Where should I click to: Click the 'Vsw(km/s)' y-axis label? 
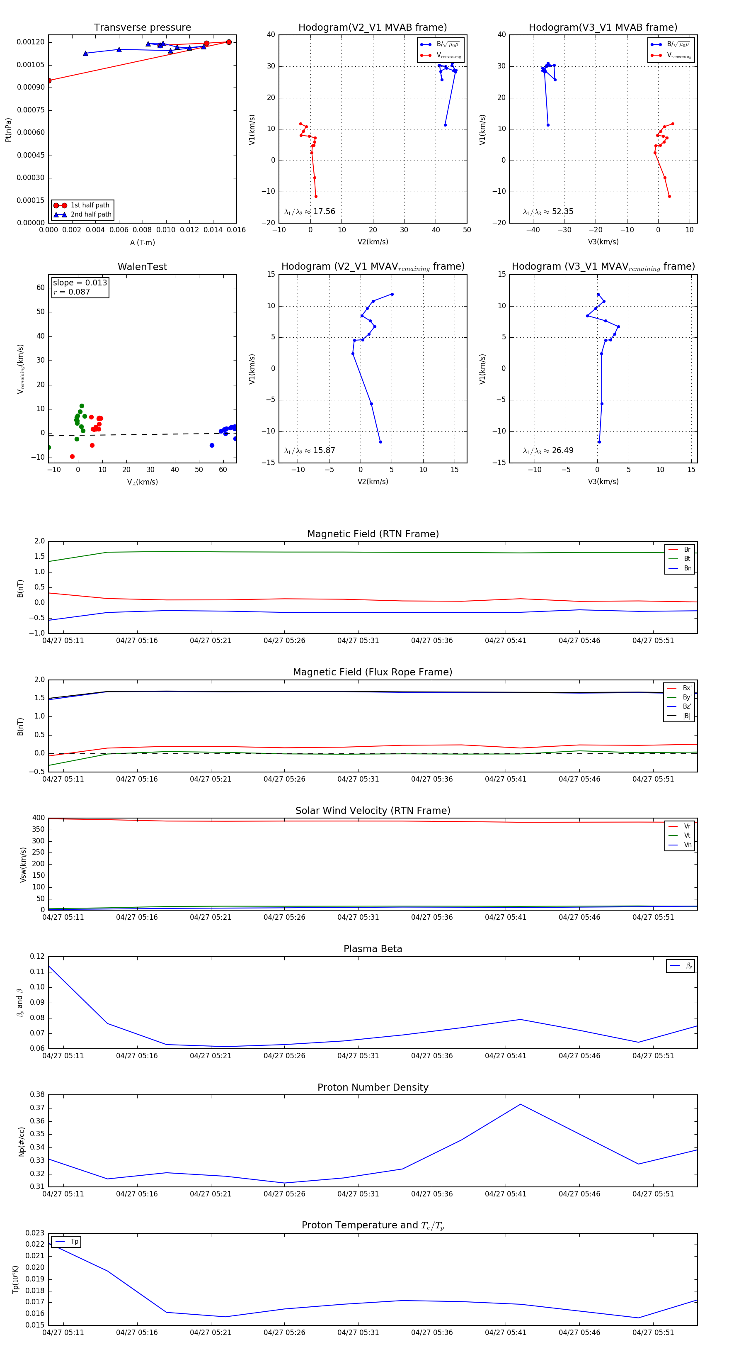pyautogui.click(x=23, y=865)
